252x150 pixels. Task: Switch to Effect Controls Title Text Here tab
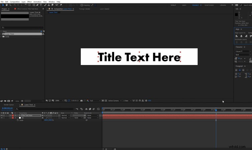click(28, 9)
